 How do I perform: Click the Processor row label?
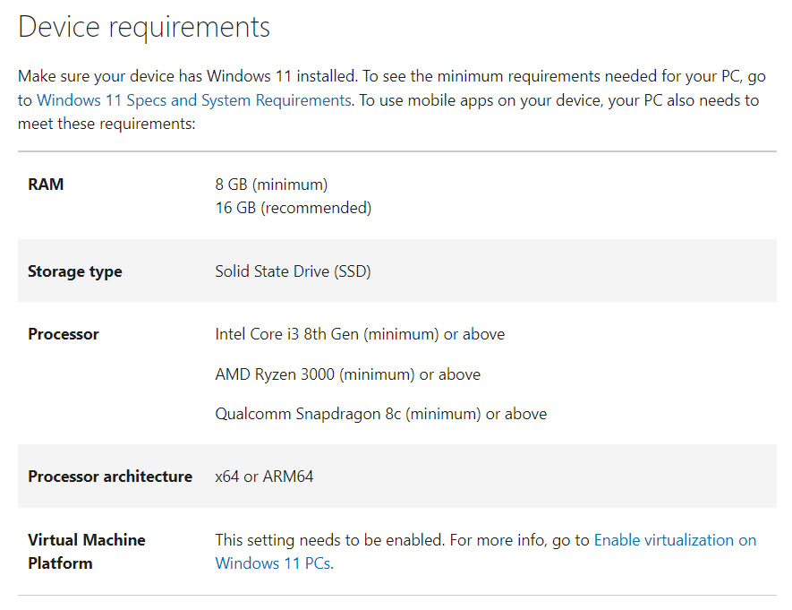(x=64, y=334)
